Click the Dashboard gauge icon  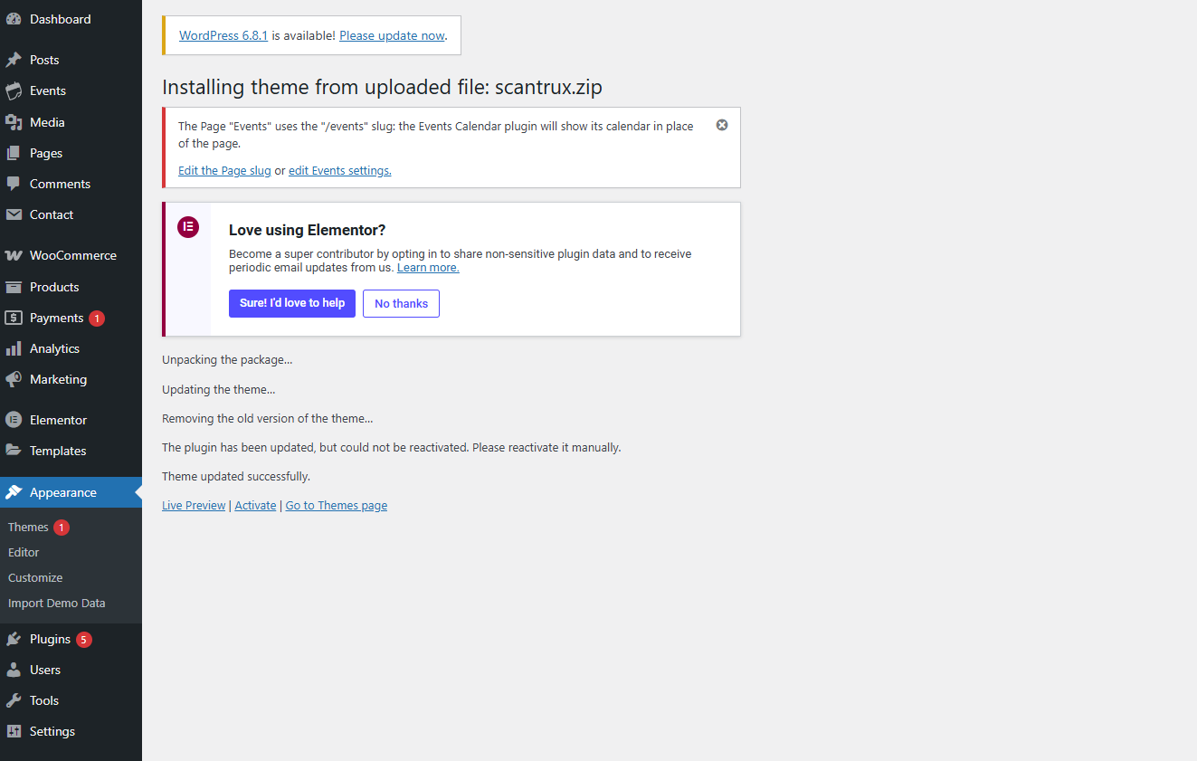point(14,19)
